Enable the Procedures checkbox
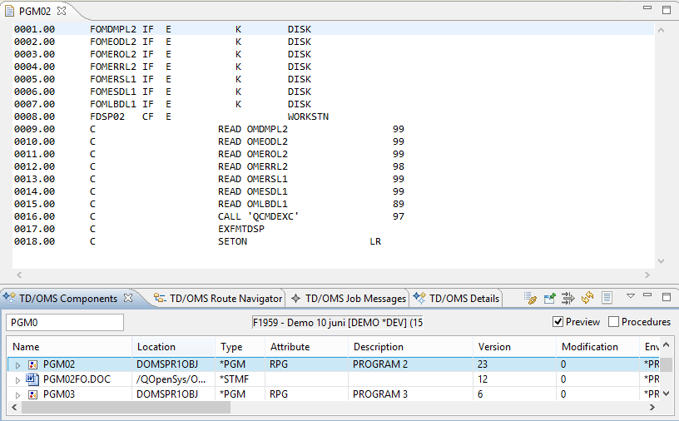This screenshot has width=679, height=421. [614, 322]
